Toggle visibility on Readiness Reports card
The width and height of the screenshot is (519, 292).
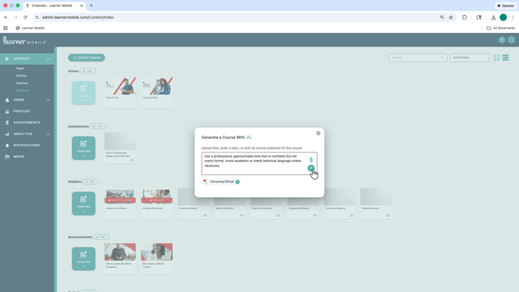(x=205, y=215)
